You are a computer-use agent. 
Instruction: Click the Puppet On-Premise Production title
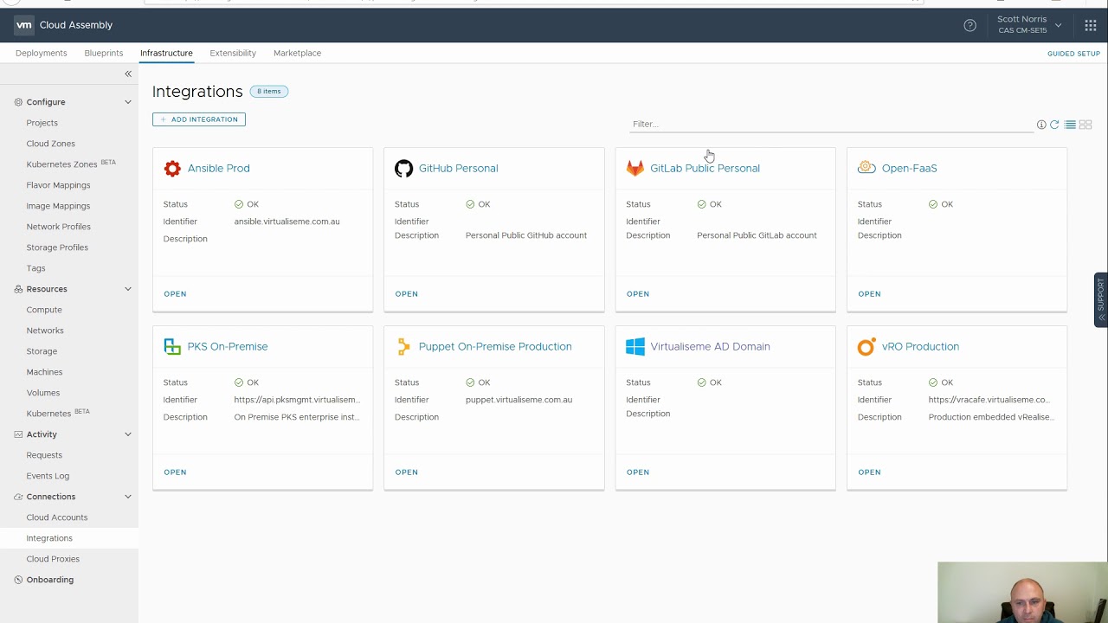click(495, 346)
